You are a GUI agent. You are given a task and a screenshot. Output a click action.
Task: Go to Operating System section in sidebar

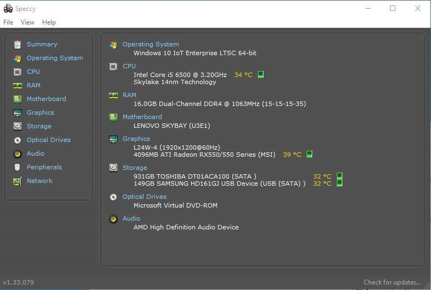pos(55,58)
